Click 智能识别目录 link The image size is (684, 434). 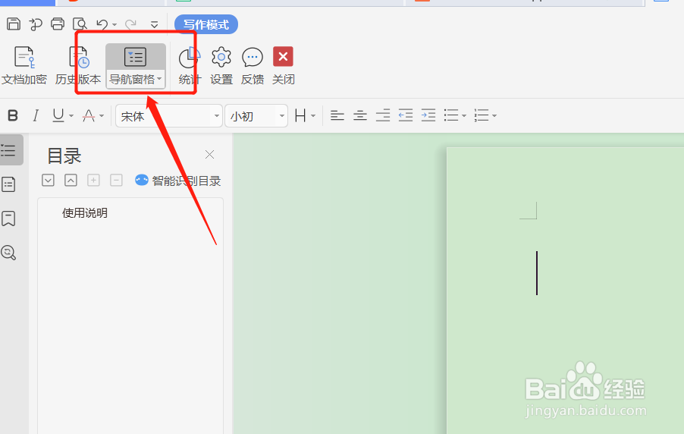[x=178, y=181]
